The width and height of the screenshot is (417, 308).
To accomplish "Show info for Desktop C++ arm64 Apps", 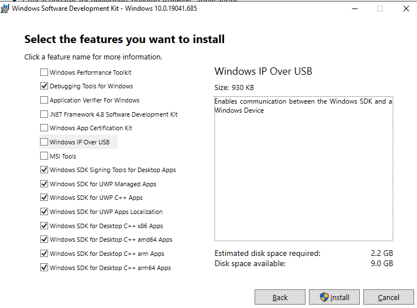I will click(110, 268).
